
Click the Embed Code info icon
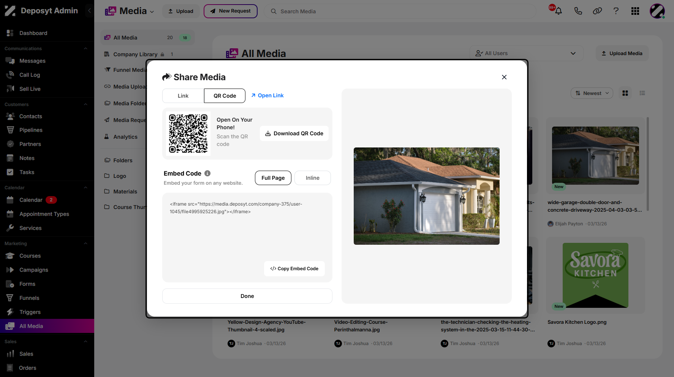tap(207, 173)
